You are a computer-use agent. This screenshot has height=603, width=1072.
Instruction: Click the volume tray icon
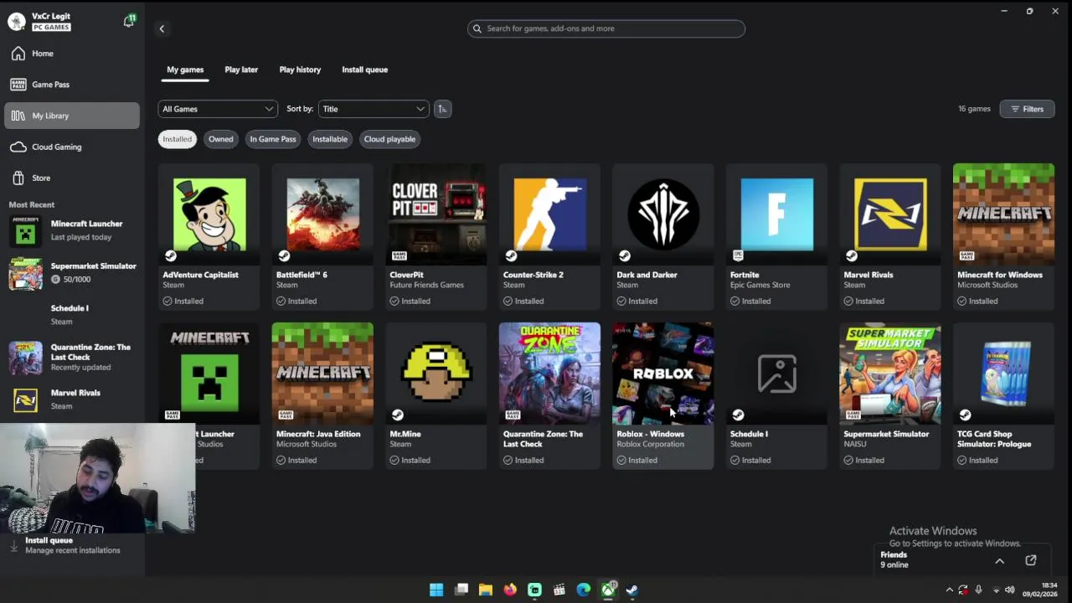(x=1010, y=590)
